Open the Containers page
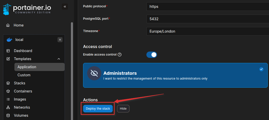The image size is (269, 120). pos(23,91)
